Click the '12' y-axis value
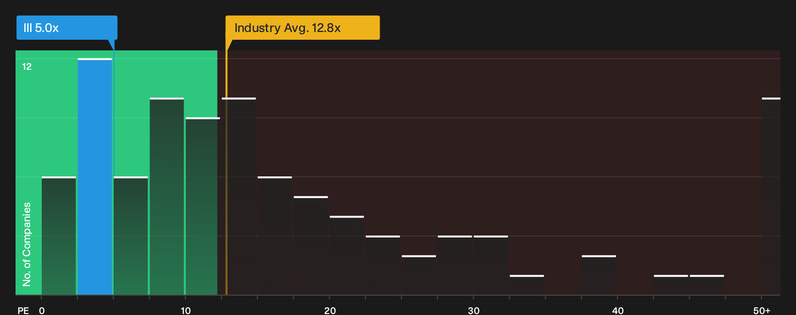Viewport: 796px width, 315px height. [27, 66]
